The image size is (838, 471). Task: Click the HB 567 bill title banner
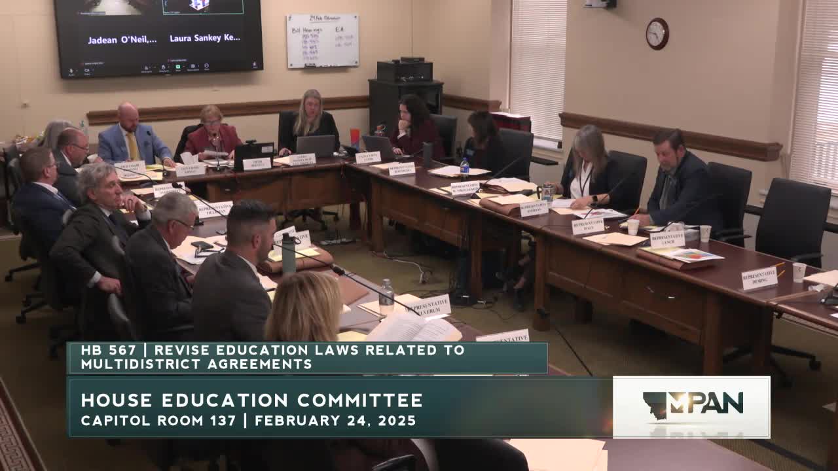[273, 357]
